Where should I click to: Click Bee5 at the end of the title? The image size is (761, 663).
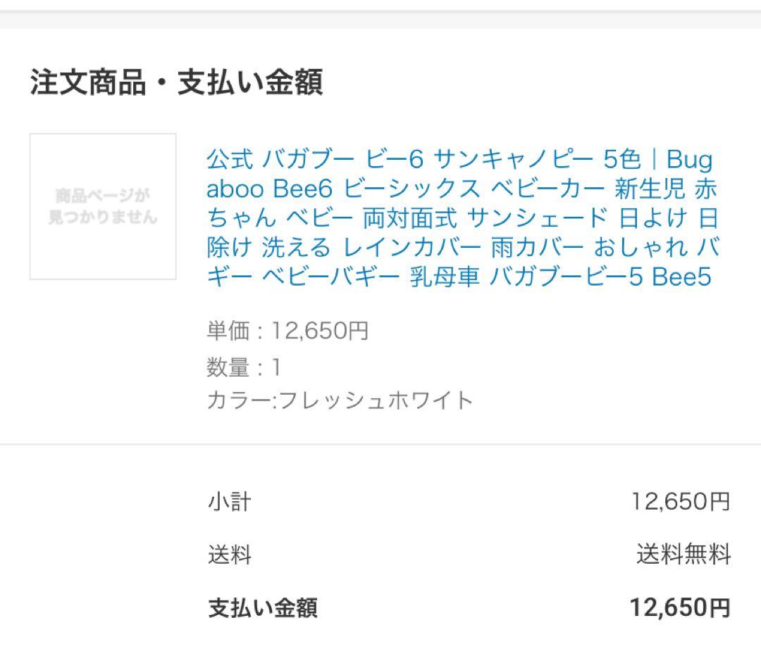pyautogui.click(x=681, y=277)
